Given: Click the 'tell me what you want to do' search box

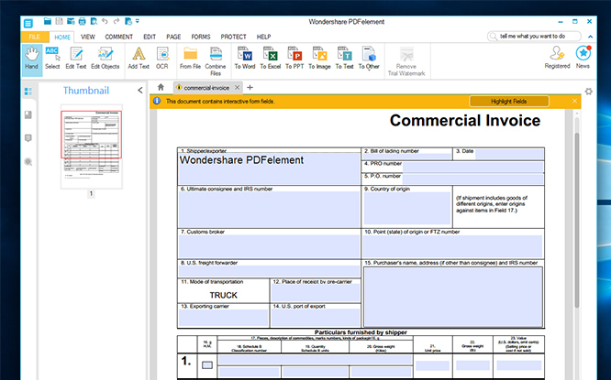Looking at the screenshot, I should click(x=534, y=37).
